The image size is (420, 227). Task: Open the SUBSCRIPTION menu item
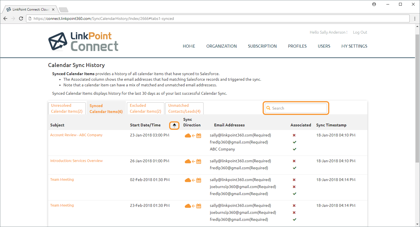click(262, 46)
